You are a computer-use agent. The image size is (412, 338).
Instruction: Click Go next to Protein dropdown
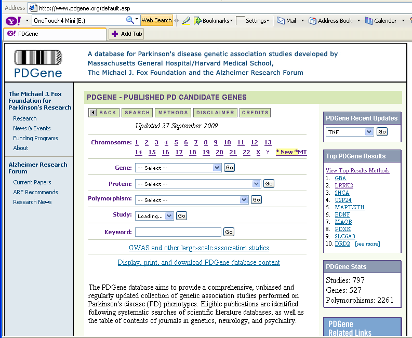269,184
